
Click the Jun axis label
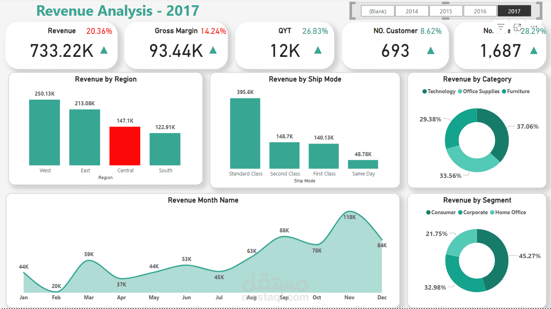186,297
